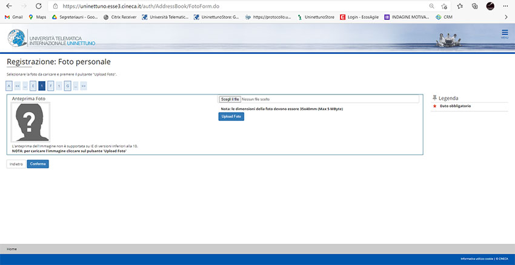Screen dimensions: 515x265
Task: Click Scegli il file to browse
Action: (x=230, y=99)
